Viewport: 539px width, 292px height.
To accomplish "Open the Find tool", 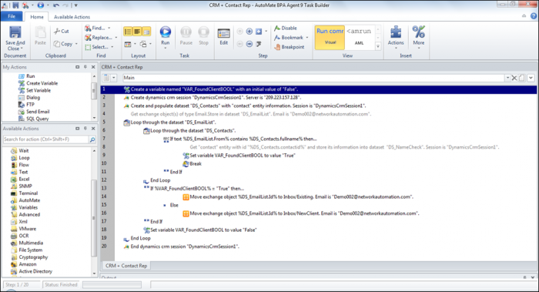I will pos(95,29).
